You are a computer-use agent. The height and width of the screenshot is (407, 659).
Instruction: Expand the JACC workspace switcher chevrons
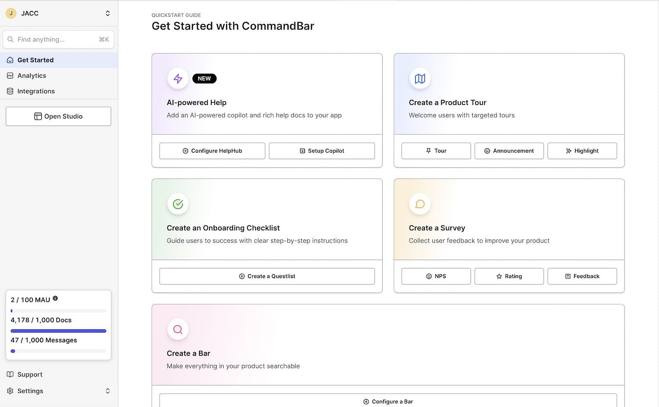click(x=108, y=13)
